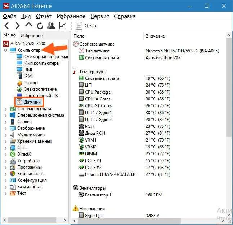Select the Тип датчика row
233x225 pixels.
(149, 51)
